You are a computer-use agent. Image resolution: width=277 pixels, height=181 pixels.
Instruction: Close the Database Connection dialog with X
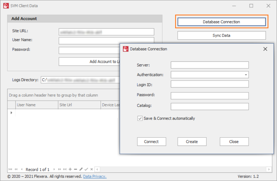click(x=265, y=49)
